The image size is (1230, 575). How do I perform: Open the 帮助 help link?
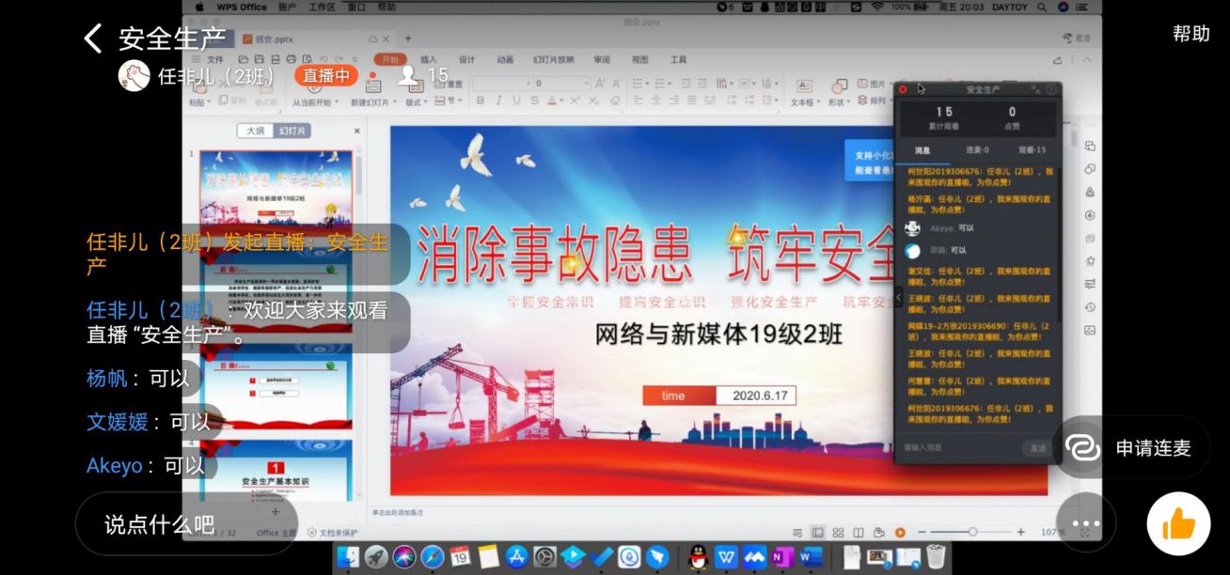[1191, 34]
